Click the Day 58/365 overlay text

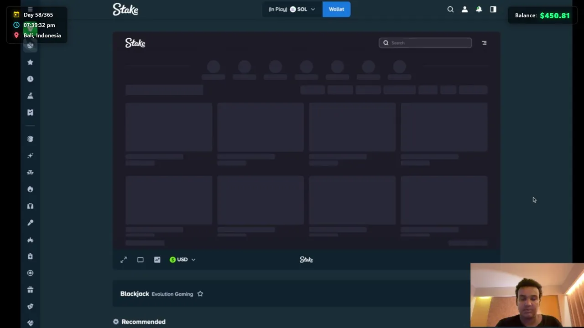(x=38, y=15)
